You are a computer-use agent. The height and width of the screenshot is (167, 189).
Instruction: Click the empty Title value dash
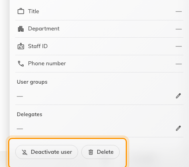coord(179,12)
